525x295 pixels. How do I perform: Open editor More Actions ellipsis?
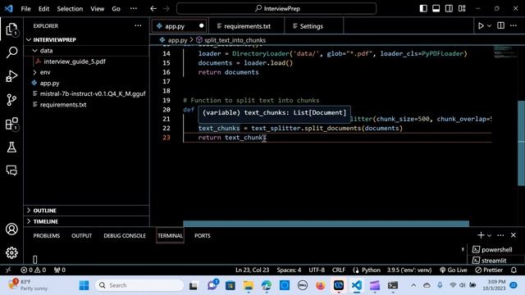(x=514, y=25)
